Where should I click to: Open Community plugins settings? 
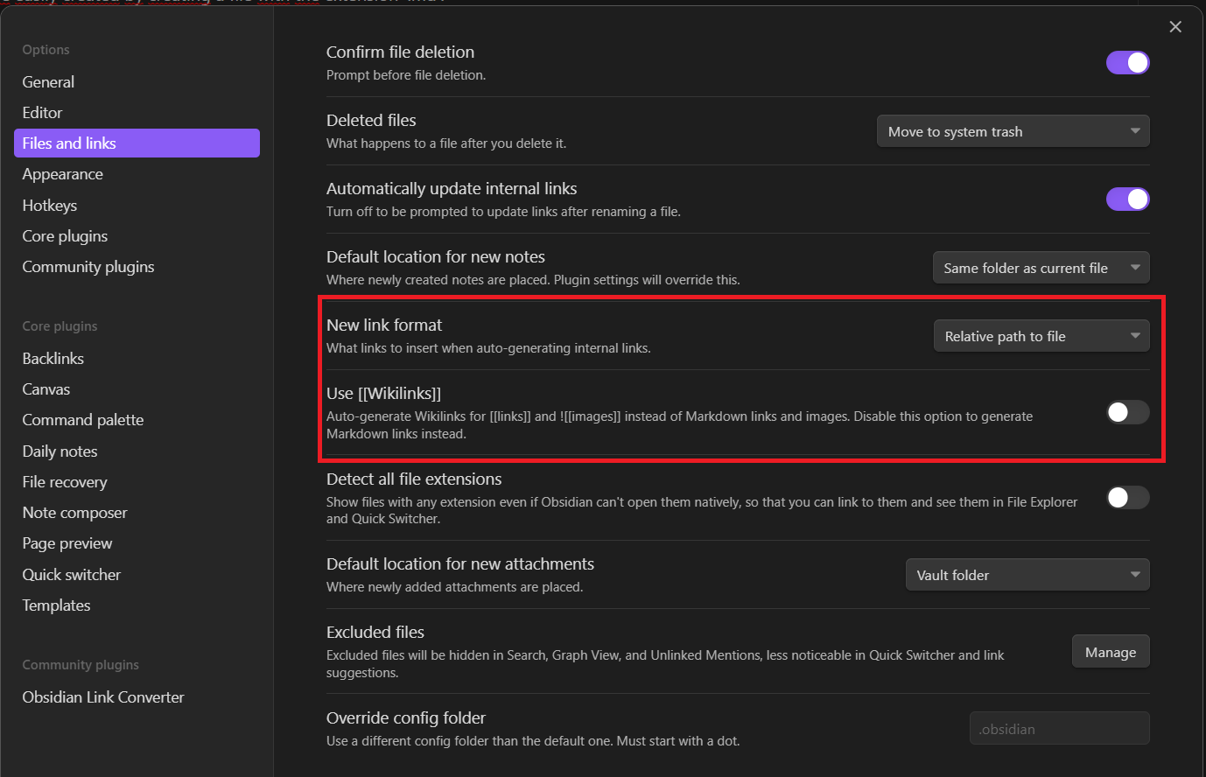(88, 267)
